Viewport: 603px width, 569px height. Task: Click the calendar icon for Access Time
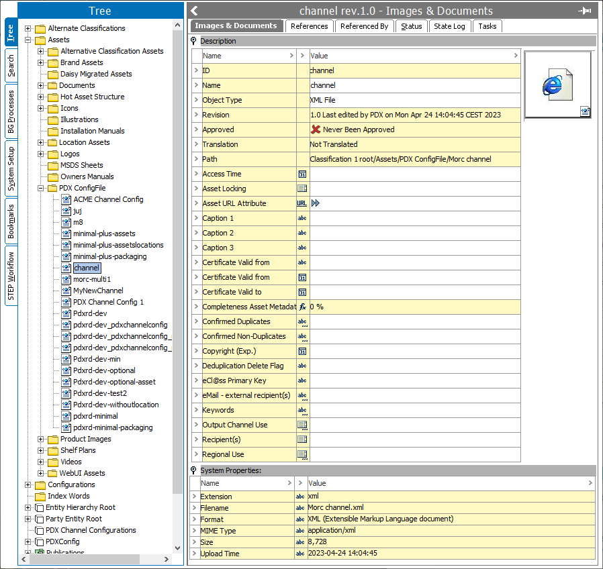(x=302, y=174)
